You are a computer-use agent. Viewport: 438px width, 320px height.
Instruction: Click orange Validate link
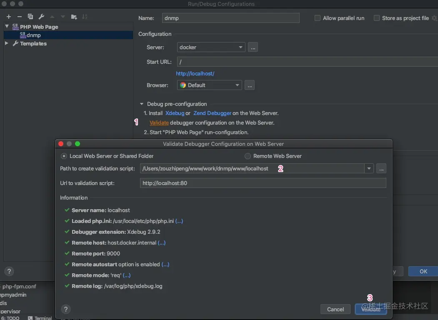[159, 122]
